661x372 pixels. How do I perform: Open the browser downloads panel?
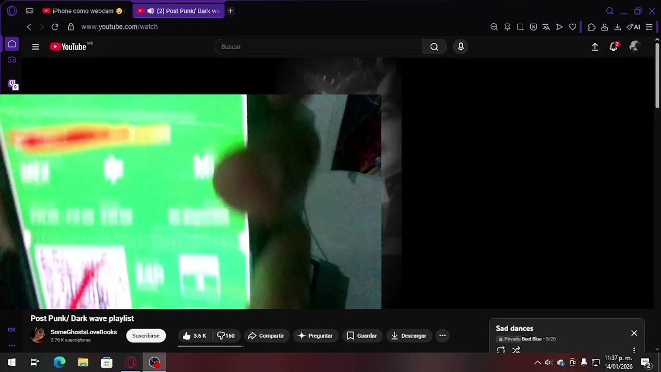coord(618,27)
